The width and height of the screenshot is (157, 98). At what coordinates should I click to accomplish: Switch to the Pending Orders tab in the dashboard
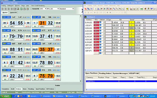tap(105, 73)
